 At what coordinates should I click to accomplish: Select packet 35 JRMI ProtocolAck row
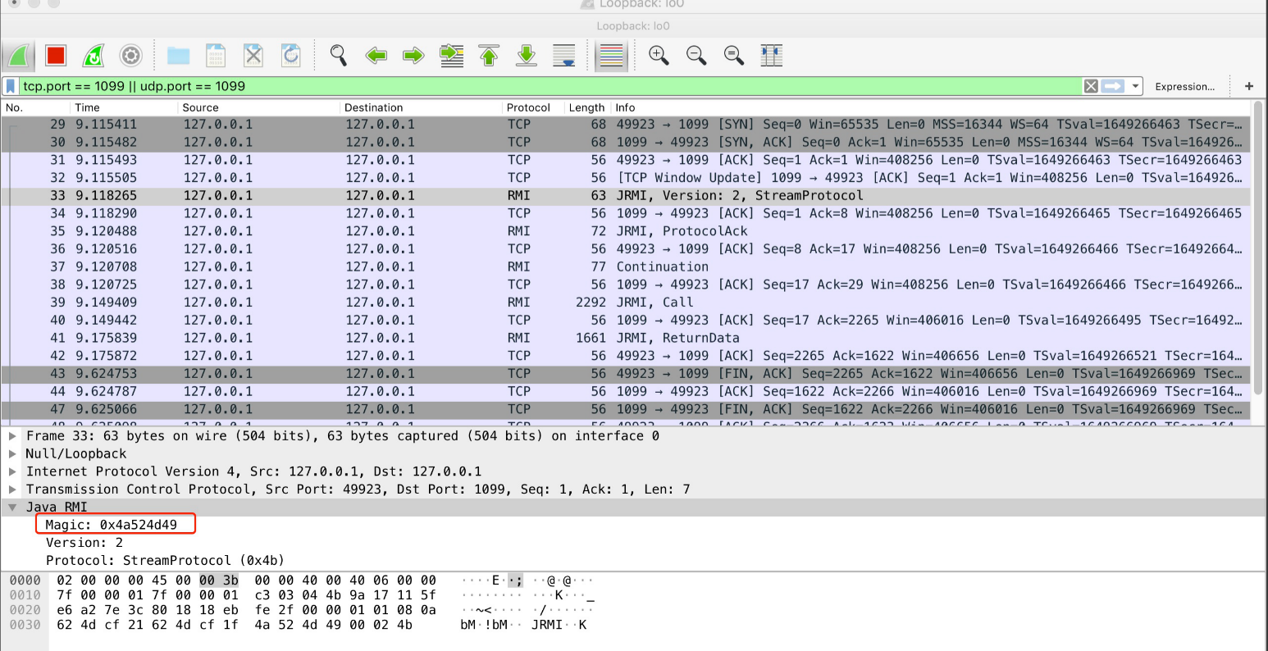click(627, 231)
